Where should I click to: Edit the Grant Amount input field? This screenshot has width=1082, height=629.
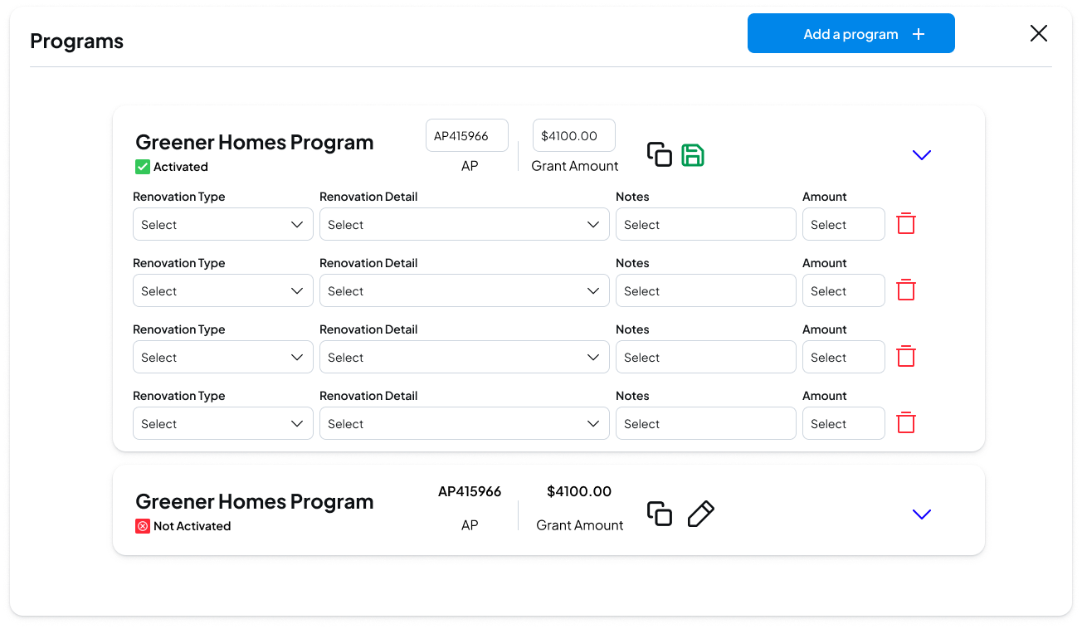(x=574, y=135)
